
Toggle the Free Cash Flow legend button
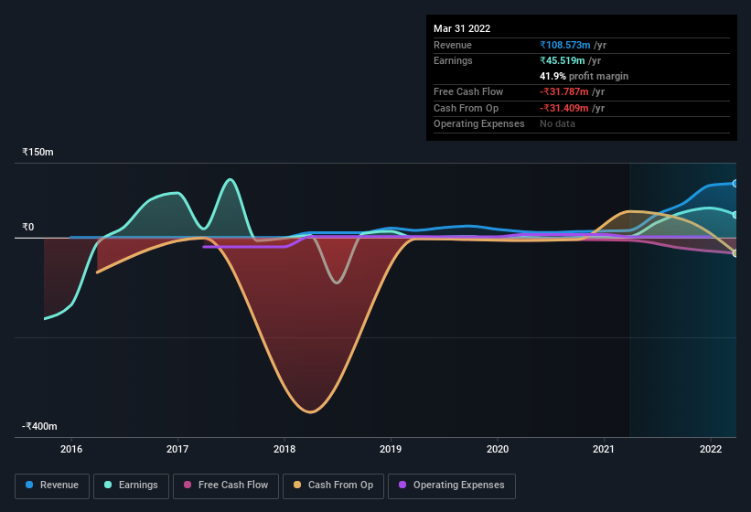[x=226, y=485]
